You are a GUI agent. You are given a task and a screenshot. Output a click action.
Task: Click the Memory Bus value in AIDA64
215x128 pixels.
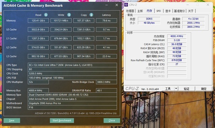point(38,91)
